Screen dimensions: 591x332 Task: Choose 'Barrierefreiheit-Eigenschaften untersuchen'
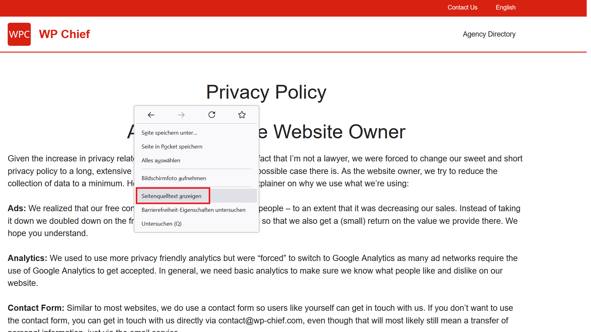196,210
